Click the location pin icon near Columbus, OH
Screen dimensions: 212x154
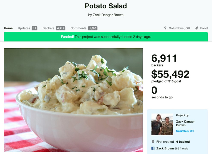(165, 28)
